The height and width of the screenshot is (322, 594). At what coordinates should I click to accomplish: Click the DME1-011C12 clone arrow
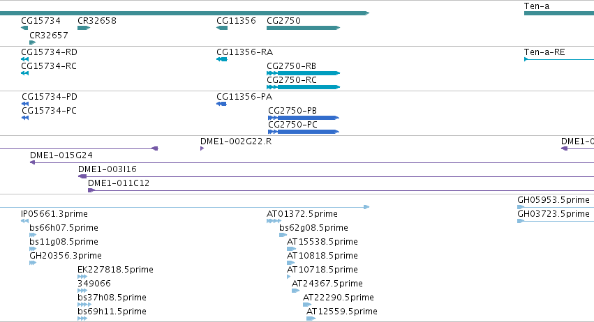(91, 190)
